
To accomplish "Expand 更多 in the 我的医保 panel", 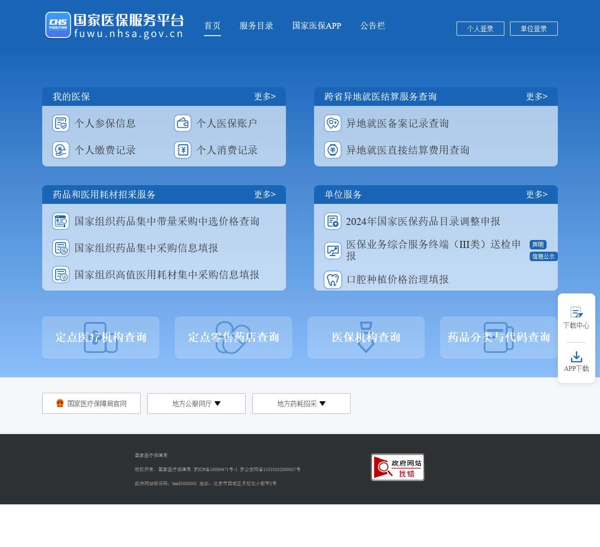I will 265,97.
